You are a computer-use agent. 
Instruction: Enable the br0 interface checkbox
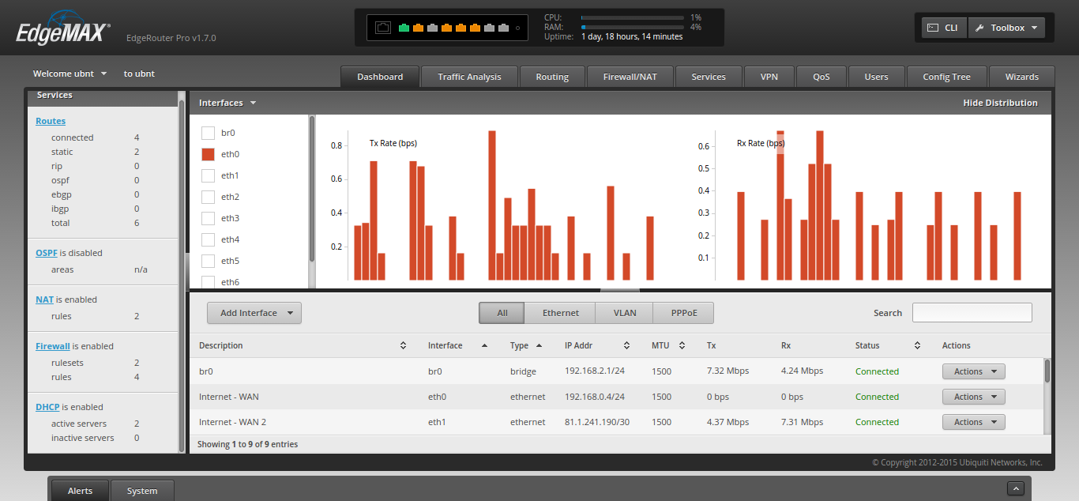209,133
